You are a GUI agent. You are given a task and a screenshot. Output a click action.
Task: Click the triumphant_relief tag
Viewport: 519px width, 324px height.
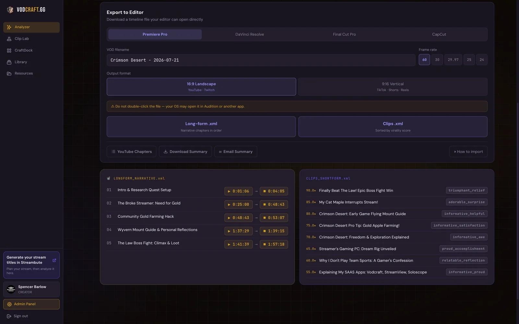click(x=466, y=191)
